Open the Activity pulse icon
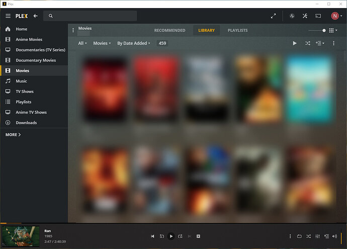Screen dimensions: 347x249 (x=292, y=16)
